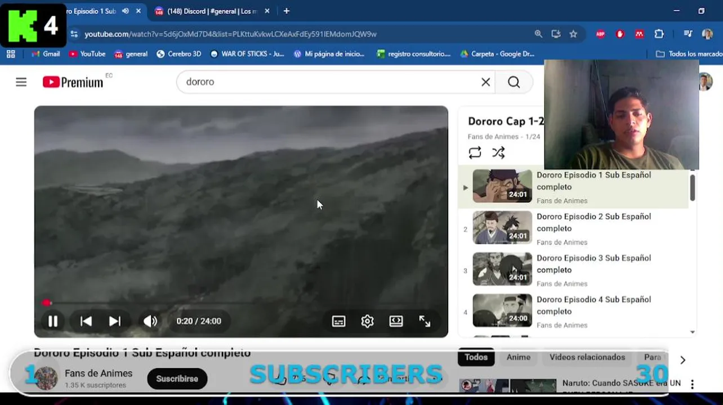Screen dimensions: 723x405
Task: Toggle subtitles on the video player
Action: 338,321
